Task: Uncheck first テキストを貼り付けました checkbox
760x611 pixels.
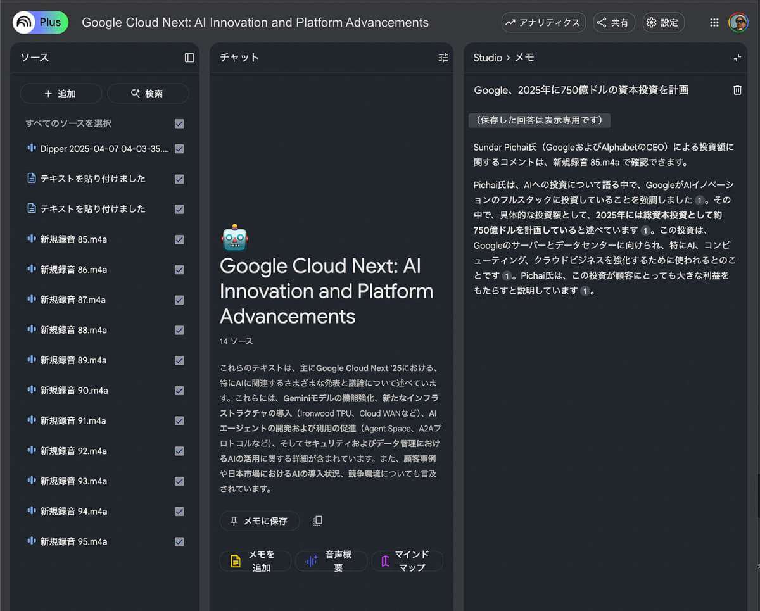Action: 179,179
